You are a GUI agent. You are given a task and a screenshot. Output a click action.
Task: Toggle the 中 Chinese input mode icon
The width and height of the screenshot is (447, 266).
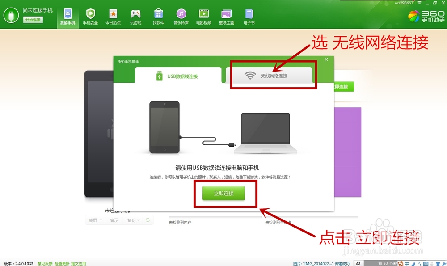407,263
